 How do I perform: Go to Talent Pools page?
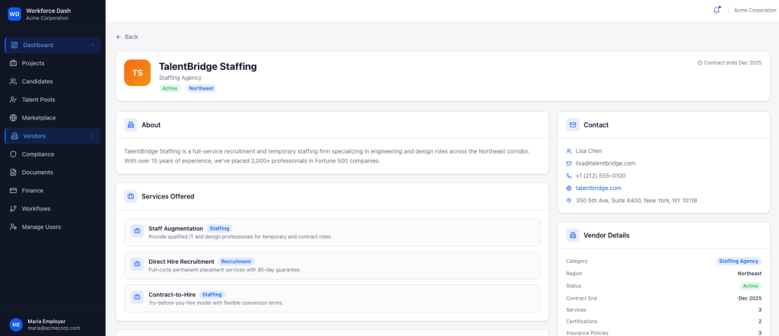(x=39, y=100)
